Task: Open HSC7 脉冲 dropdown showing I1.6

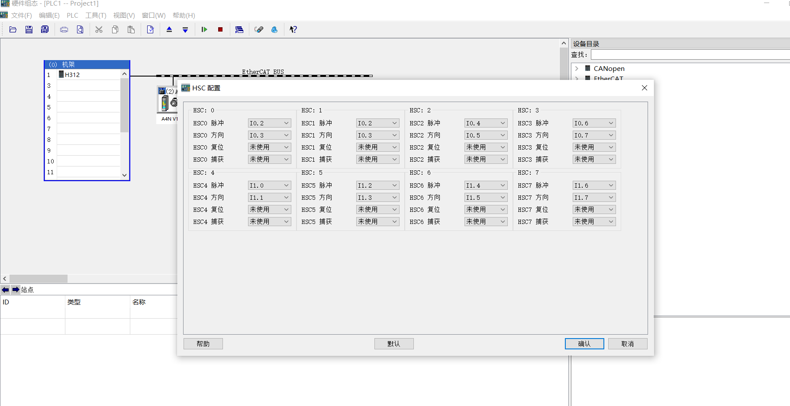Action: tap(594, 185)
